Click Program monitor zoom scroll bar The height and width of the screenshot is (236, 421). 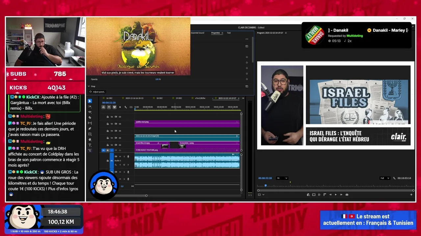(336, 190)
